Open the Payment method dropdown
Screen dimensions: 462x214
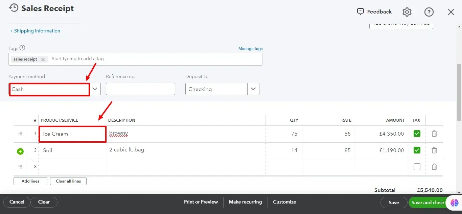pos(95,89)
